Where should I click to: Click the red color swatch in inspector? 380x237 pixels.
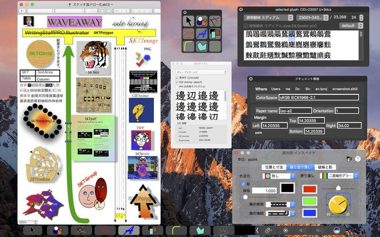coord(309,189)
